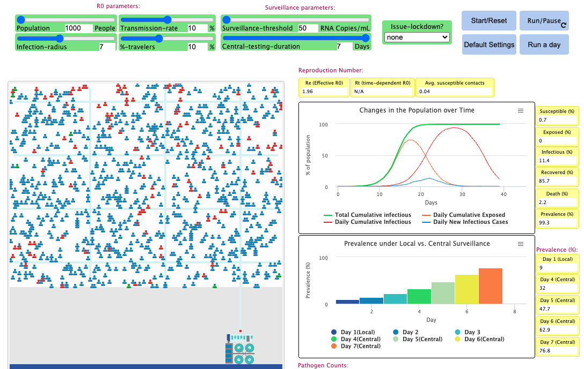This screenshot has width=584, height=369.
Task: Select the dark blue Day 1(Local) legend dot
Action: coord(333,332)
